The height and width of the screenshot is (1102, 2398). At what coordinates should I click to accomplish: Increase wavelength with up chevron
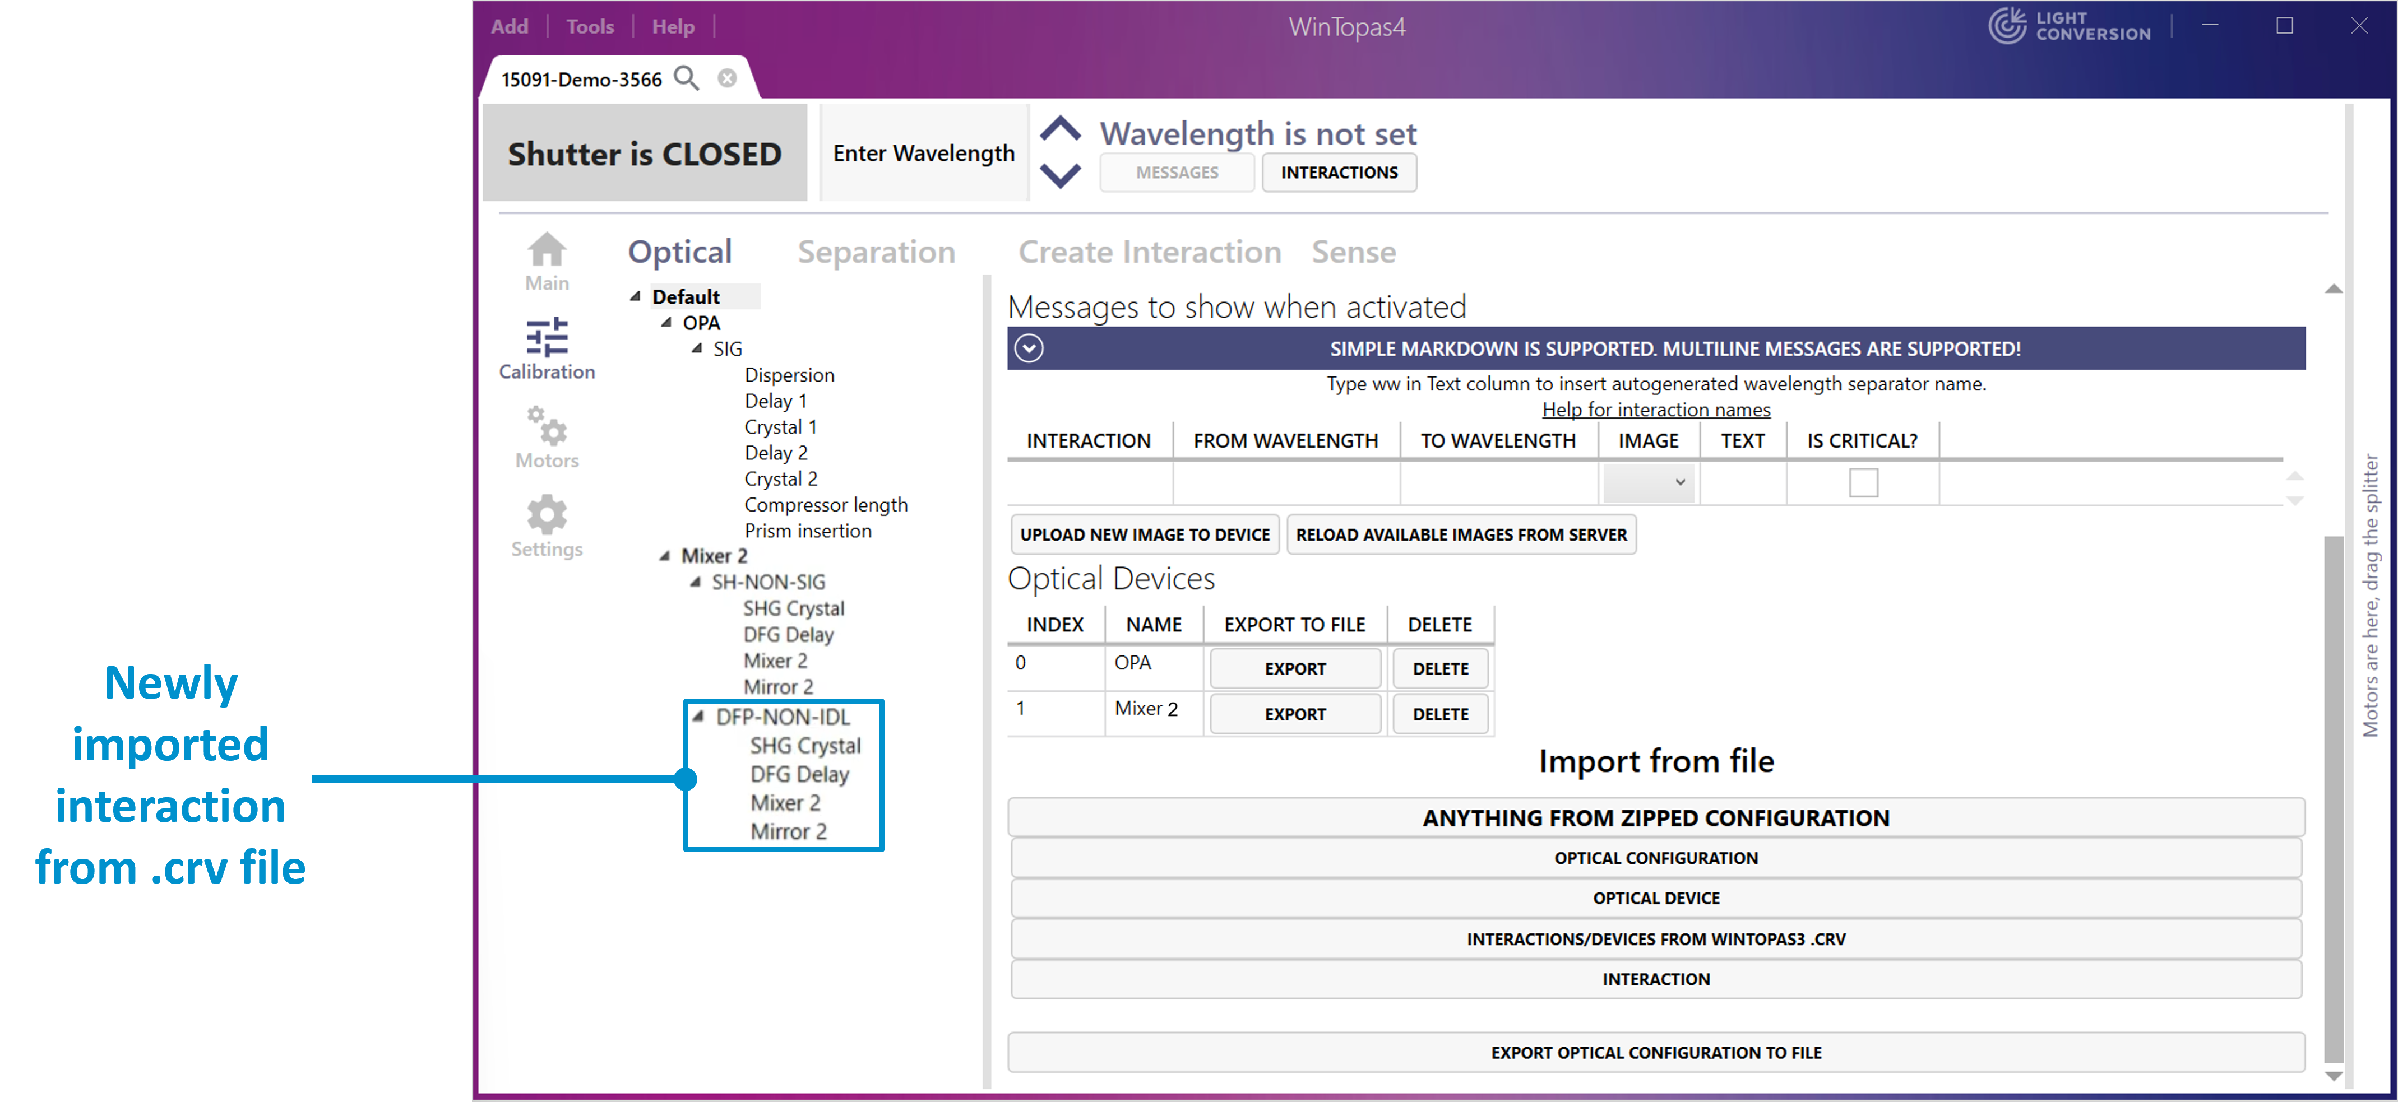[x=1061, y=128]
